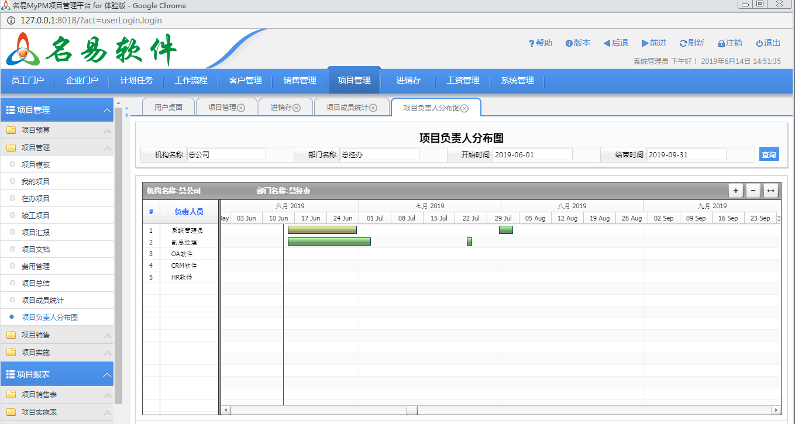Image resolution: width=795 pixels, height=424 pixels.
Task: Open 项目成员统计 in the sidebar
Action: 43,301
